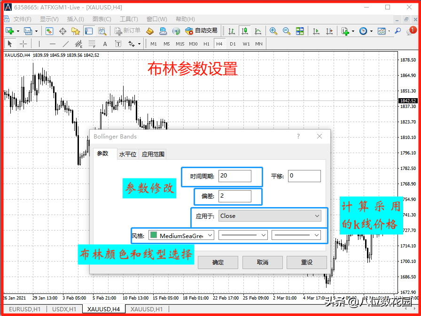Switch to candlestick chart icon

[245, 31]
